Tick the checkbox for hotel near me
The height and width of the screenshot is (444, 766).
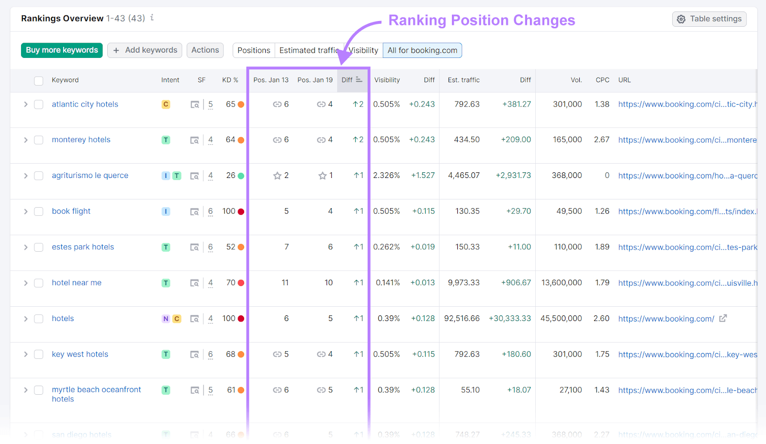coord(38,283)
